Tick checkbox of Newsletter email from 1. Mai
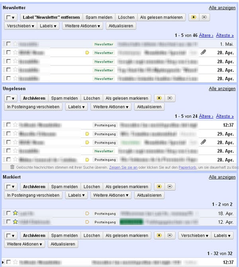 click(x=8, y=44)
